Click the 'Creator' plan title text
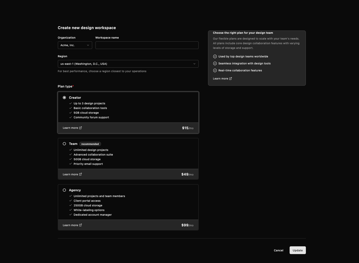Image resolution: width=359 pixels, height=263 pixels. pos(75,98)
